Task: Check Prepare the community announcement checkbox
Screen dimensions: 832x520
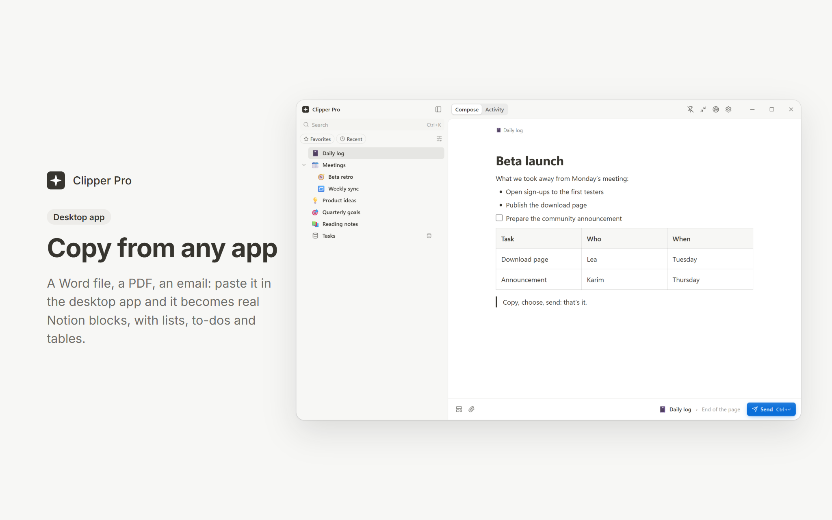Action: [499, 218]
